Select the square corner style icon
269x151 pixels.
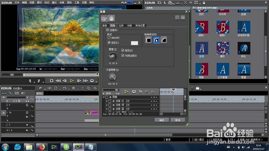[x=148, y=40]
